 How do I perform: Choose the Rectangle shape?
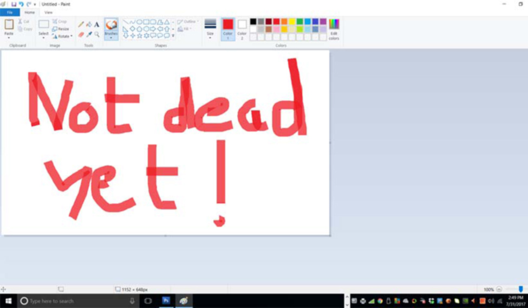pos(146,22)
